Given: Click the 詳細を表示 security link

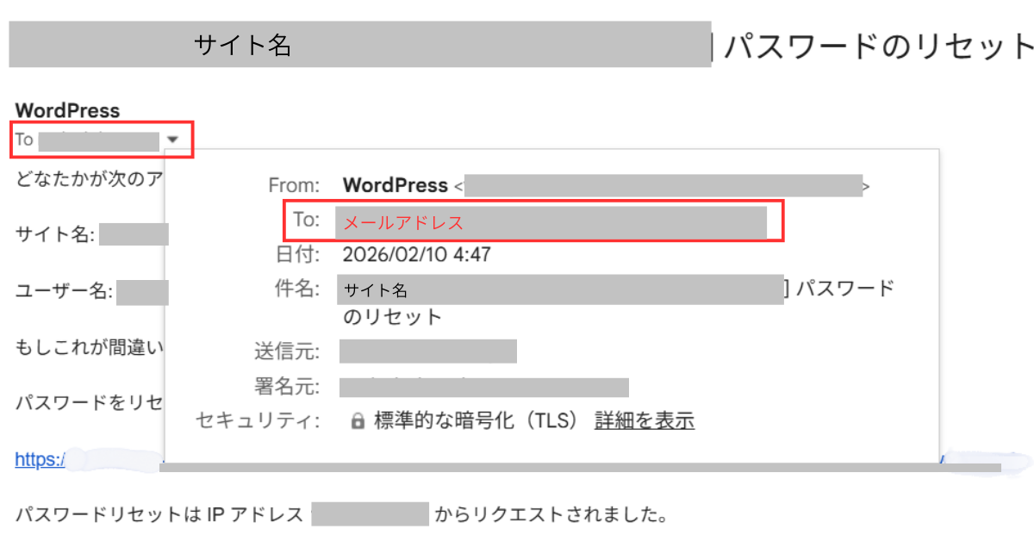Looking at the screenshot, I should (x=645, y=420).
